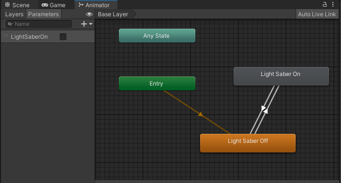This screenshot has width=341, height=183.
Task: Grab the LightSaberOn reorder handle
Action: click(x=6, y=36)
